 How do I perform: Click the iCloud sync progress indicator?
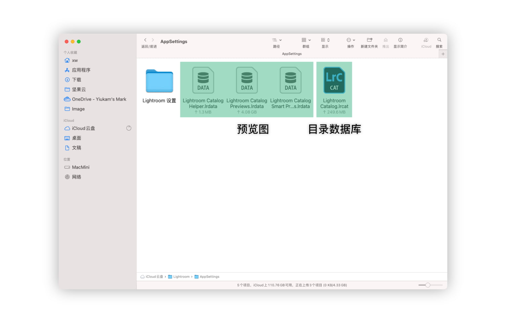[x=129, y=128]
